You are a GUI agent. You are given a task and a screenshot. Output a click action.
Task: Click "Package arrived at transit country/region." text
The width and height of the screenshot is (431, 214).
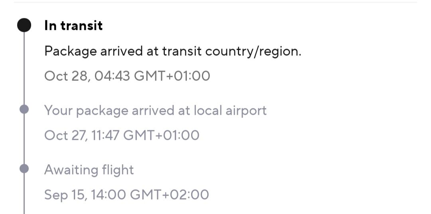tap(172, 51)
